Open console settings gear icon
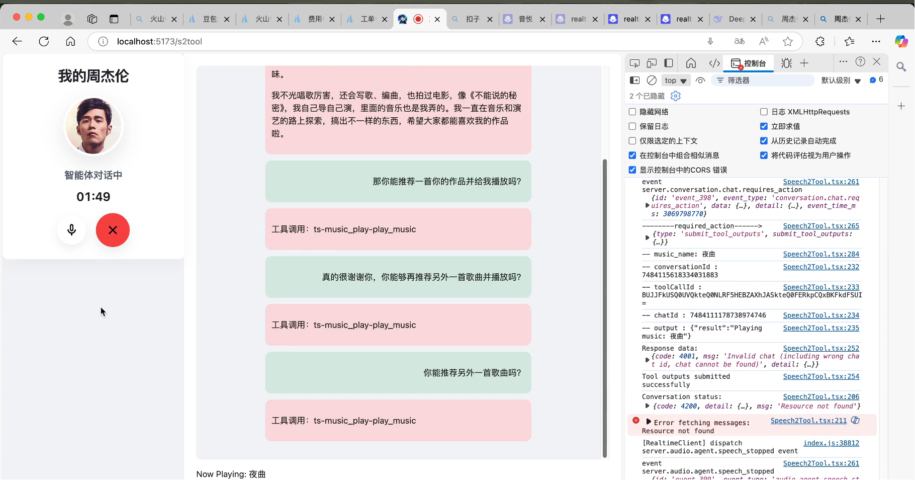The height and width of the screenshot is (480, 915). (x=676, y=96)
